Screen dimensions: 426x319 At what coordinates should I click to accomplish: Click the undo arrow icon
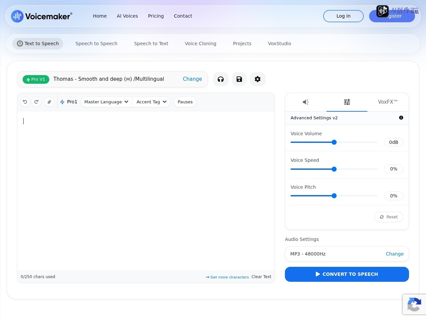tap(25, 102)
